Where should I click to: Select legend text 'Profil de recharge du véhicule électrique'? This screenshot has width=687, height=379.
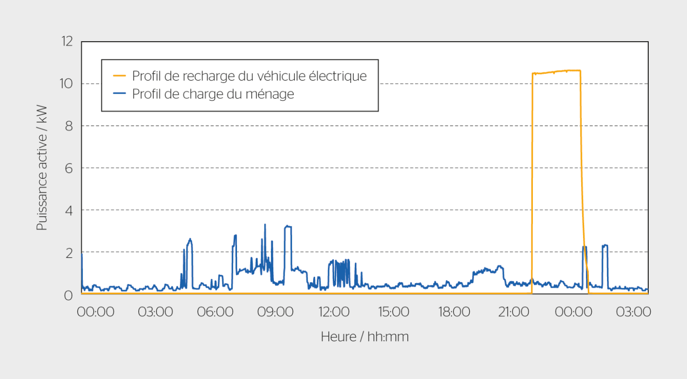pyautogui.click(x=249, y=76)
